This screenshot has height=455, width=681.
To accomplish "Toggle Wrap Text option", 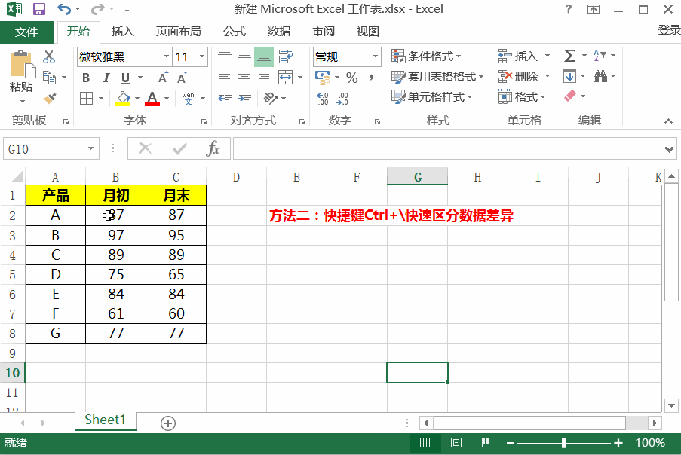I will 286,56.
